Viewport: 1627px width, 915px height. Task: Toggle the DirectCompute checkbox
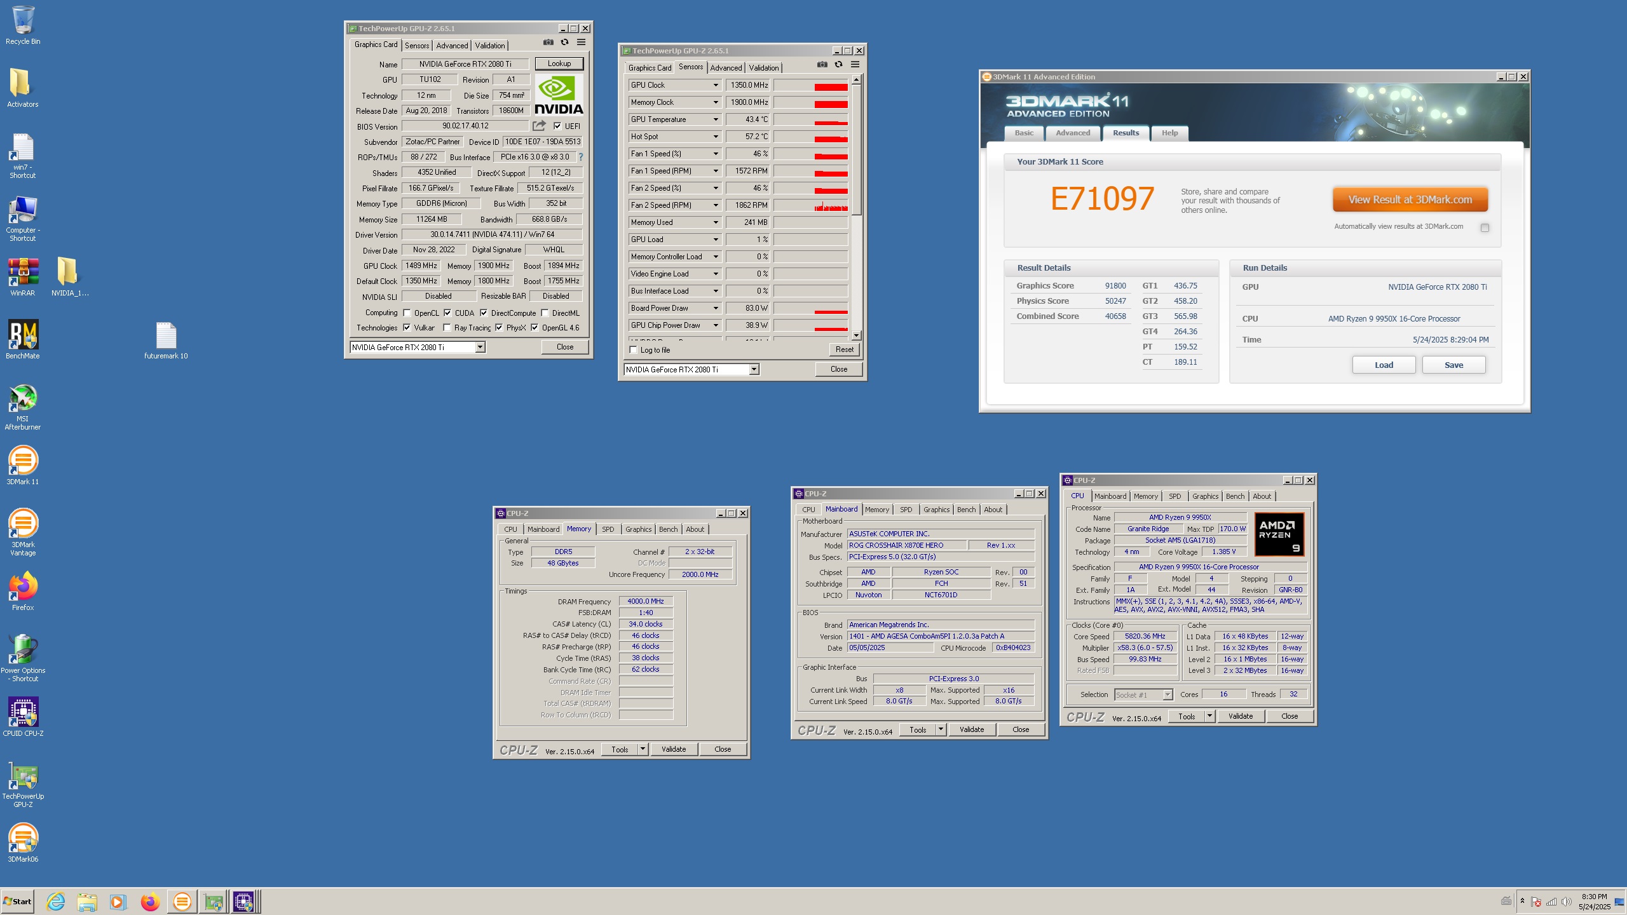click(484, 313)
